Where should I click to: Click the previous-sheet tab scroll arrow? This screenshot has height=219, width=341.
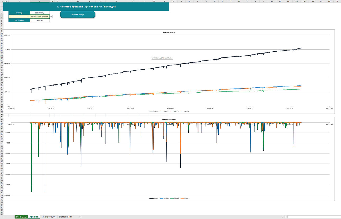click(x=4, y=217)
